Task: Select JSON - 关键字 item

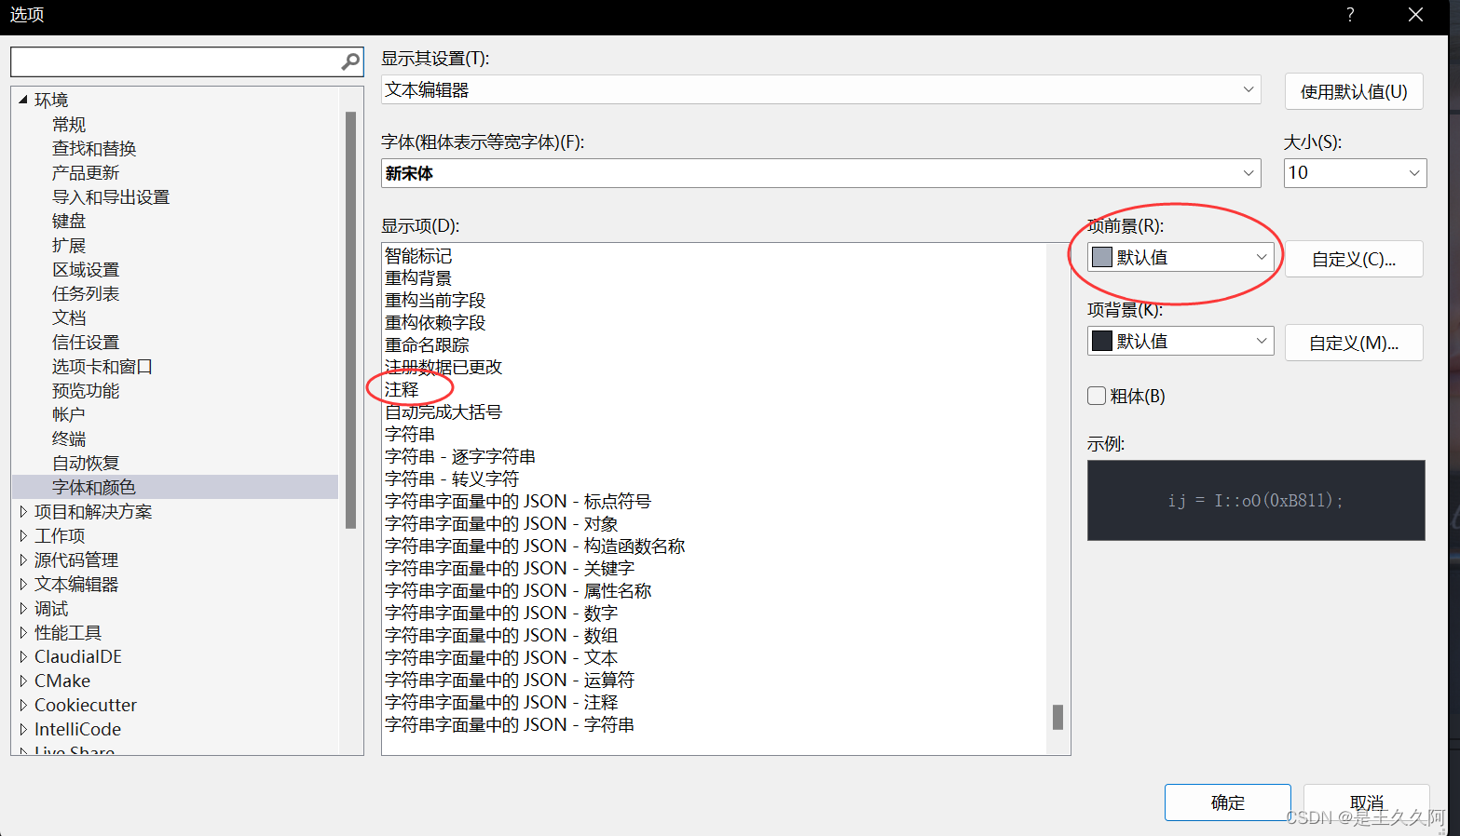Action: (x=510, y=568)
